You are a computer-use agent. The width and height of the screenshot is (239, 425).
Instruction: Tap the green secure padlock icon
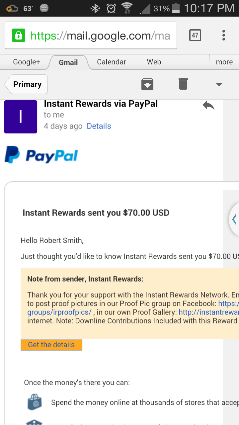click(x=19, y=36)
